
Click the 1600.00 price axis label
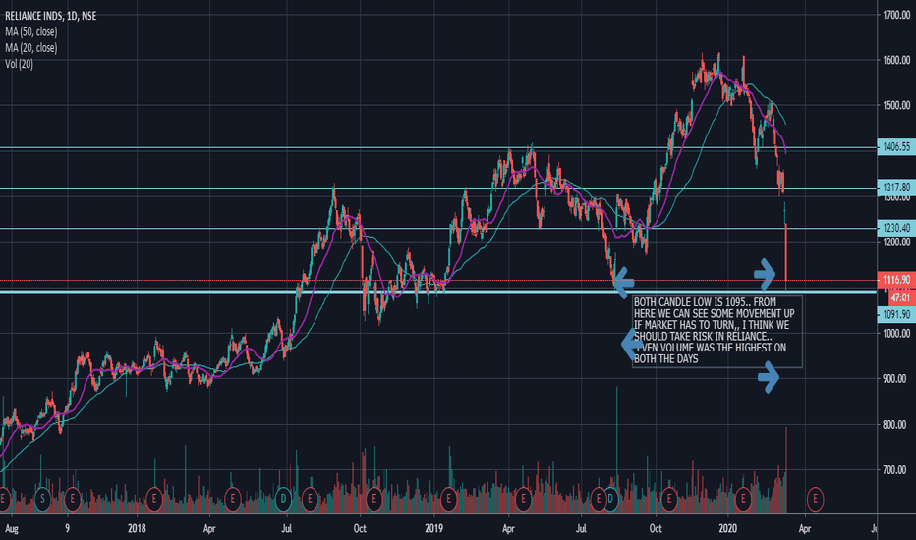tap(896, 60)
